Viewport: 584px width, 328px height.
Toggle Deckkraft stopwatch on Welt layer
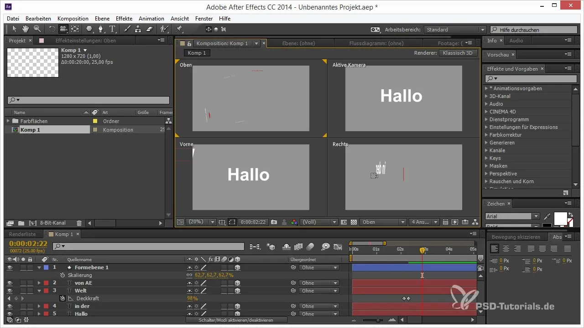(x=63, y=298)
